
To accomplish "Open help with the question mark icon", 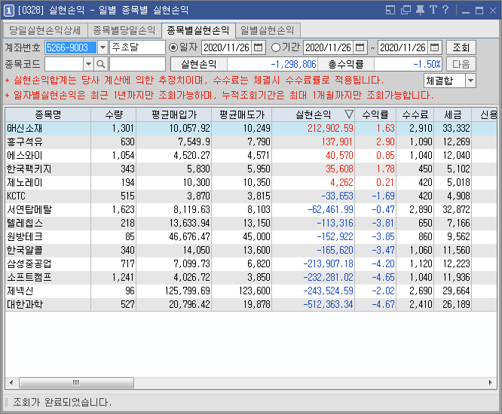I will click(445, 10).
